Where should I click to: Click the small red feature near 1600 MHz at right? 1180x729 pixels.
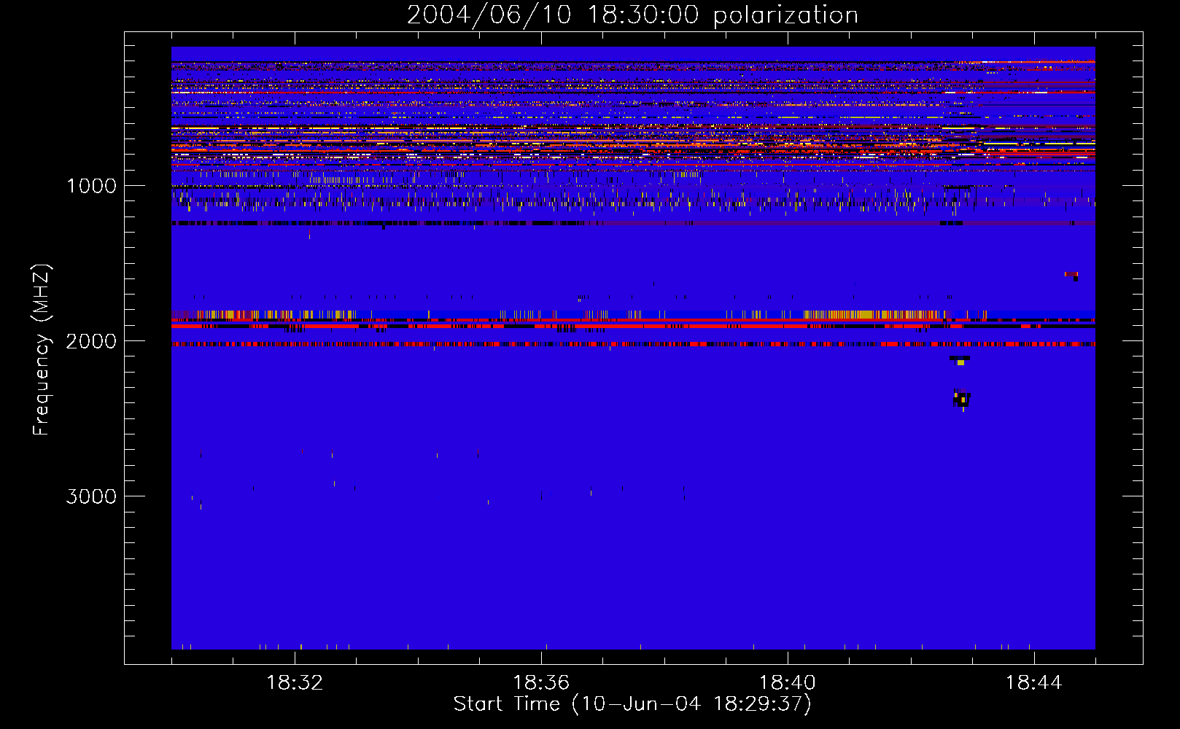pos(1071,276)
